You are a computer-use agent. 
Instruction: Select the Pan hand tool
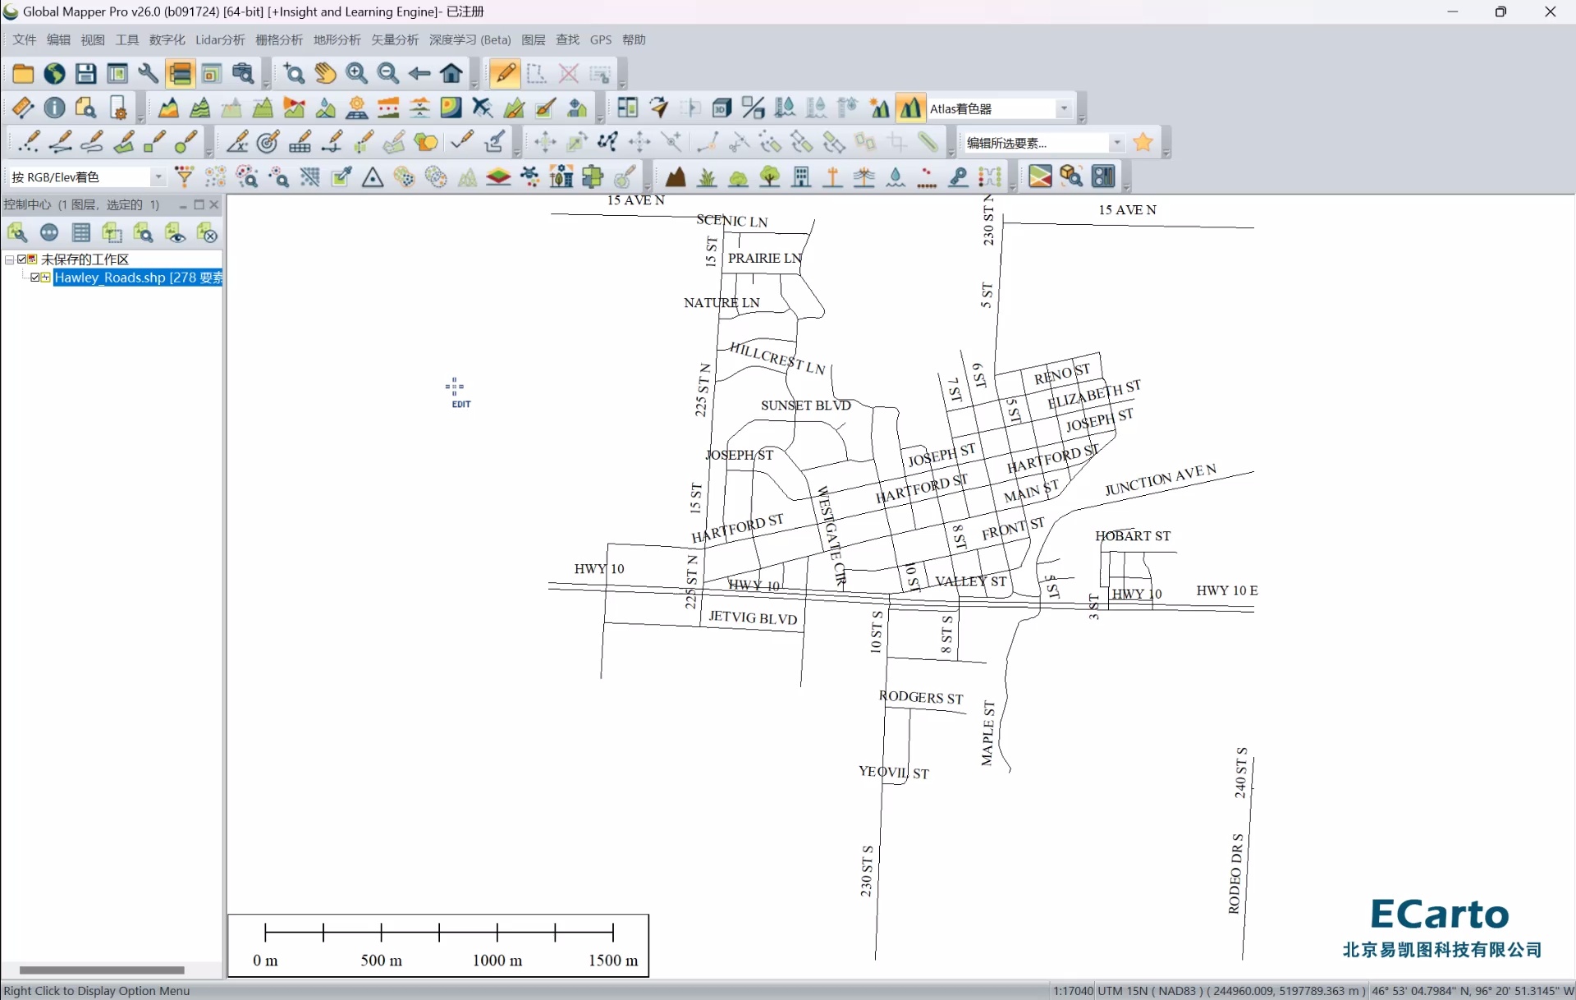(325, 74)
